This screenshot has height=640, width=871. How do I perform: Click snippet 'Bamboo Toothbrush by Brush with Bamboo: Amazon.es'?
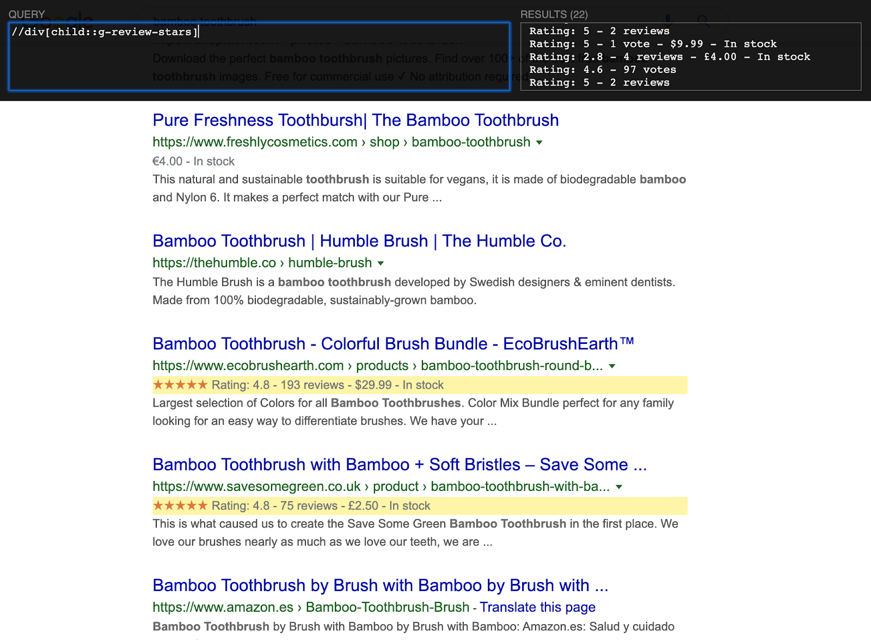[x=414, y=626]
